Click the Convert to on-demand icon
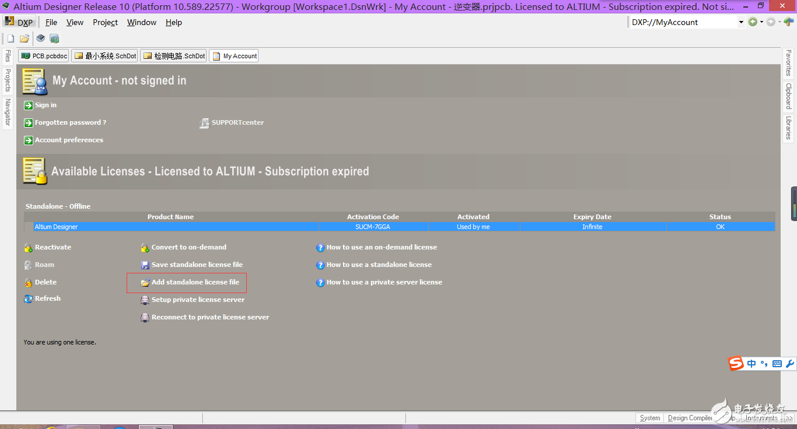797x429 pixels. 145,248
